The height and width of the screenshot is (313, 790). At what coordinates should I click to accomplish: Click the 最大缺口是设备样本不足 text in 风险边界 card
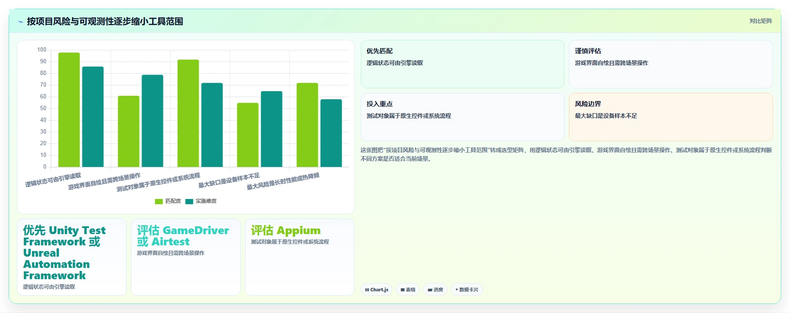tap(606, 116)
